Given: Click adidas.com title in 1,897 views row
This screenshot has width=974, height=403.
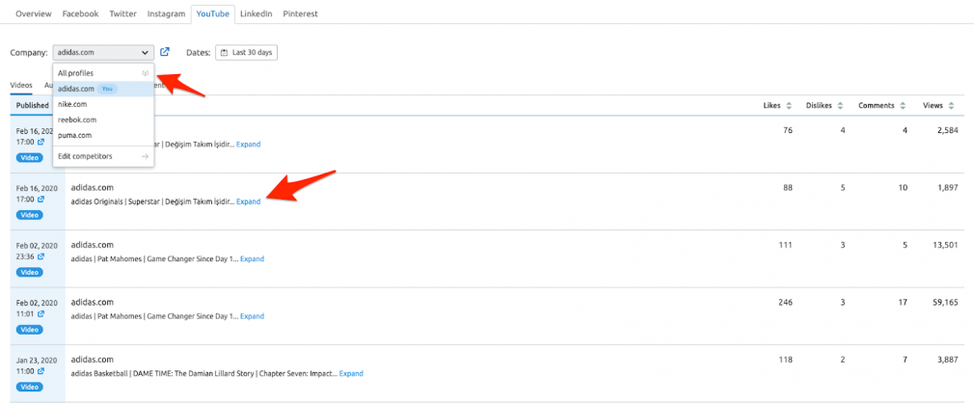Looking at the screenshot, I should coord(92,188).
